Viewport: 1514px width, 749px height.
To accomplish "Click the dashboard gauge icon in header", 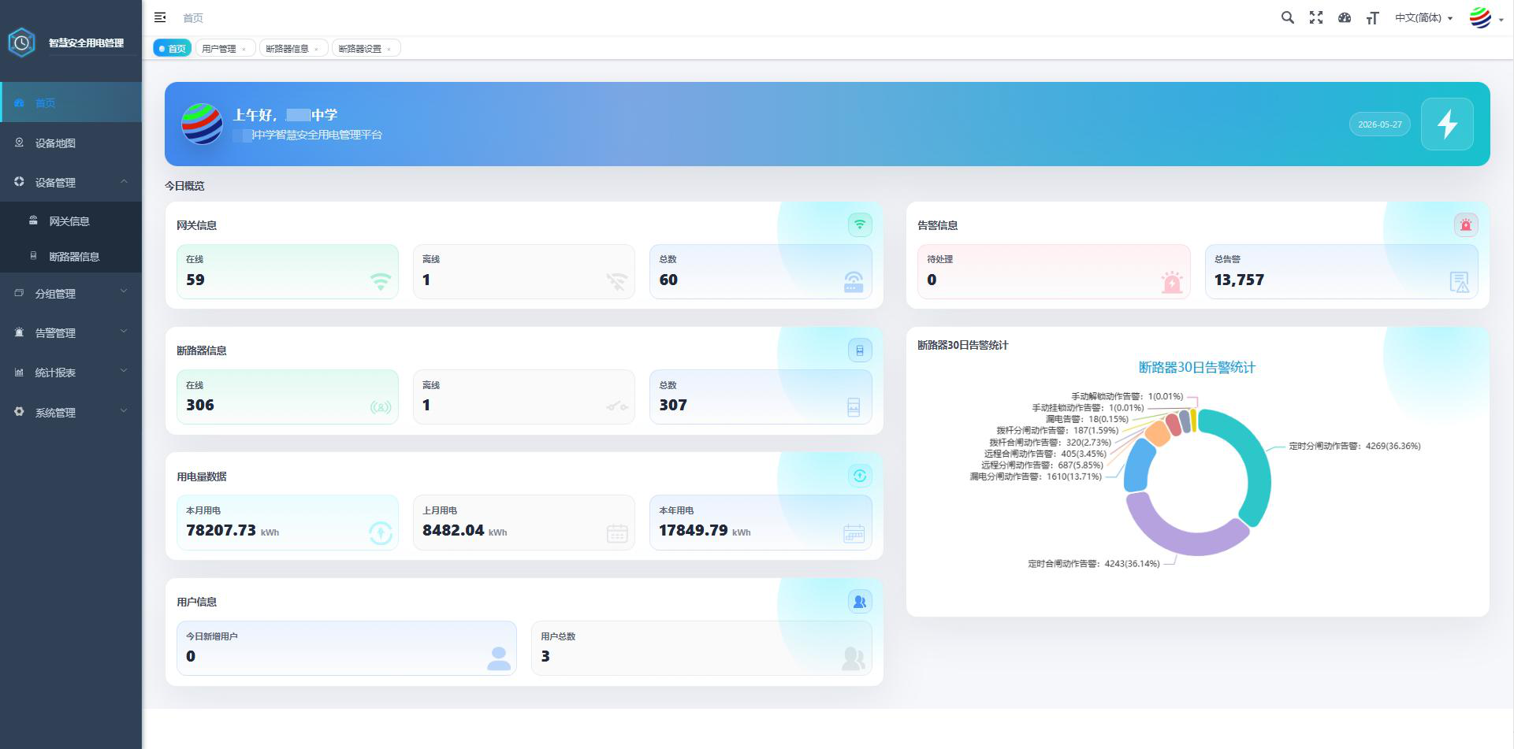I will 1345,17.
